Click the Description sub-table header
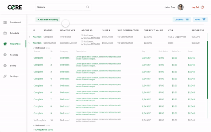This screenshot has height=132, width=211. (x=81, y=51)
